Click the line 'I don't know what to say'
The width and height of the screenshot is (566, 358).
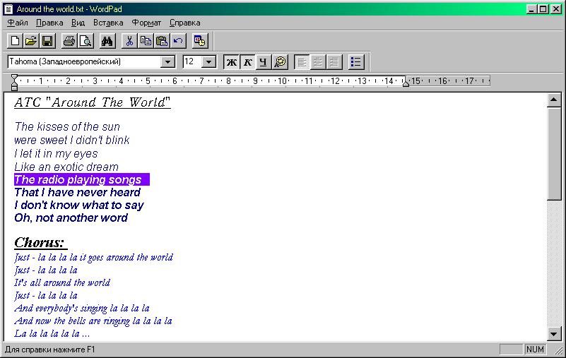tap(79, 205)
